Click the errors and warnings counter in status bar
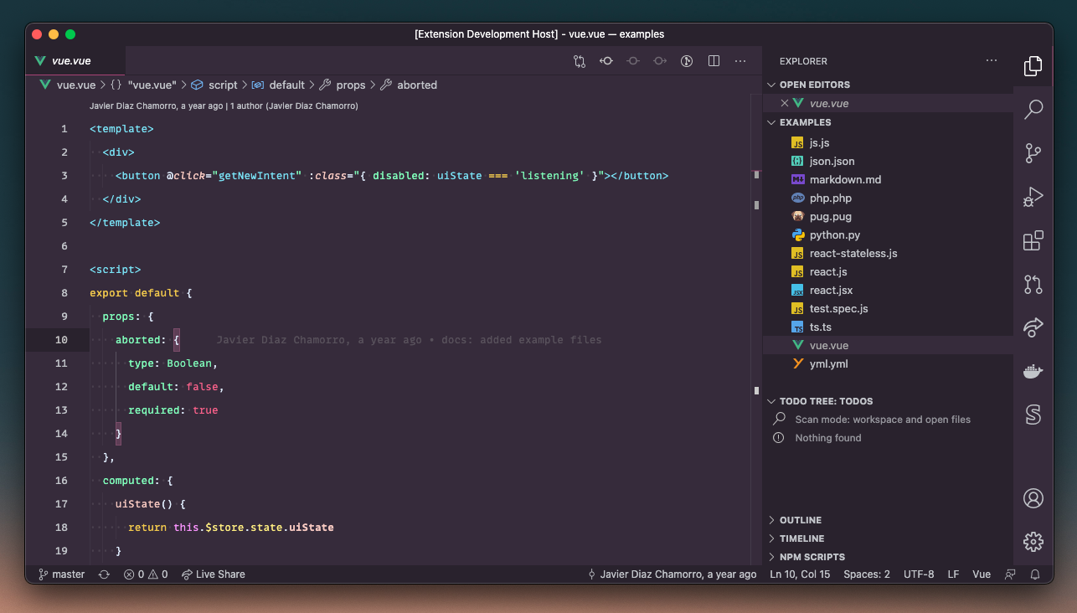Image resolution: width=1077 pixels, height=613 pixels. pos(146,574)
